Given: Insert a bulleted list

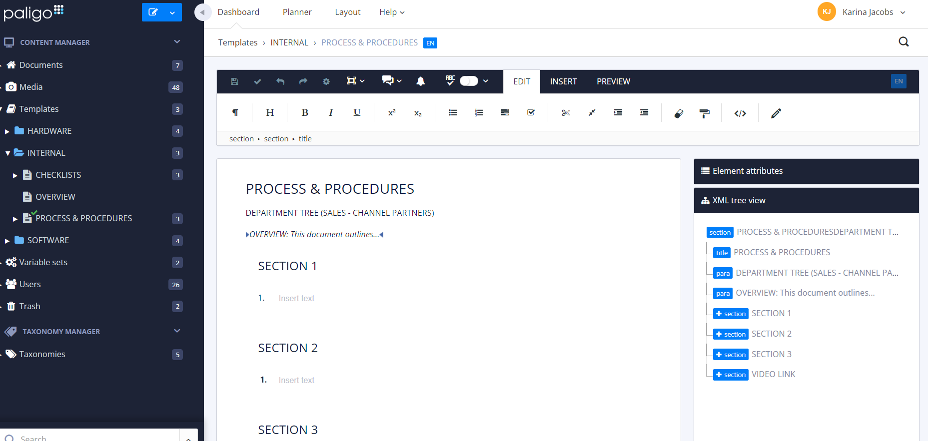Looking at the screenshot, I should (x=453, y=113).
